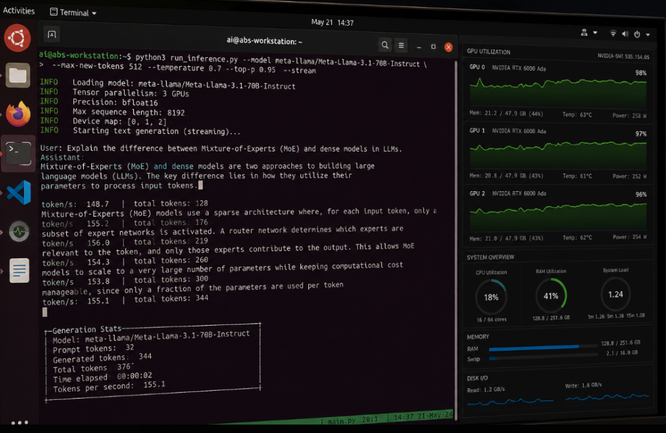The image size is (666, 433).
Task: Expand the user menu arrow in top bar
Action: click(595, 33)
